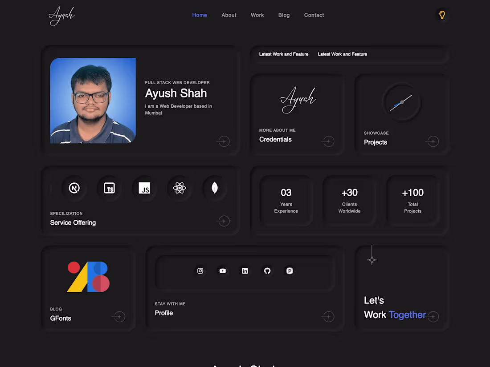Toggle the light bulb theme switch

pyautogui.click(x=442, y=14)
